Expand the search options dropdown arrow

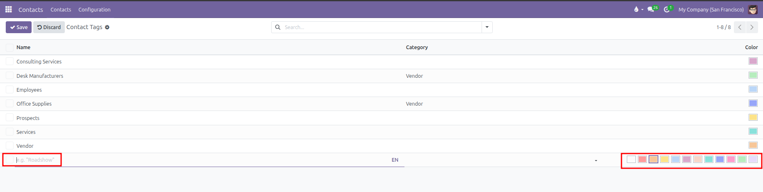(487, 27)
